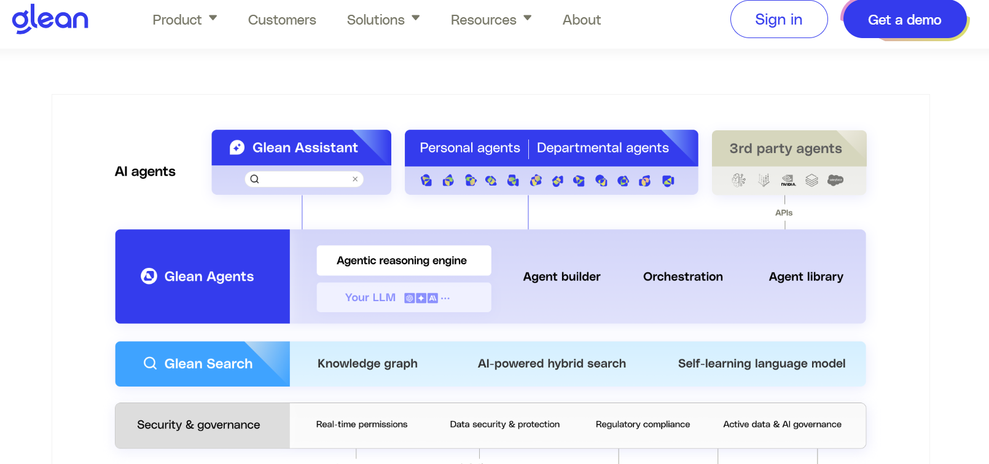Click the Knowledge graph label
989x464 pixels.
point(367,363)
